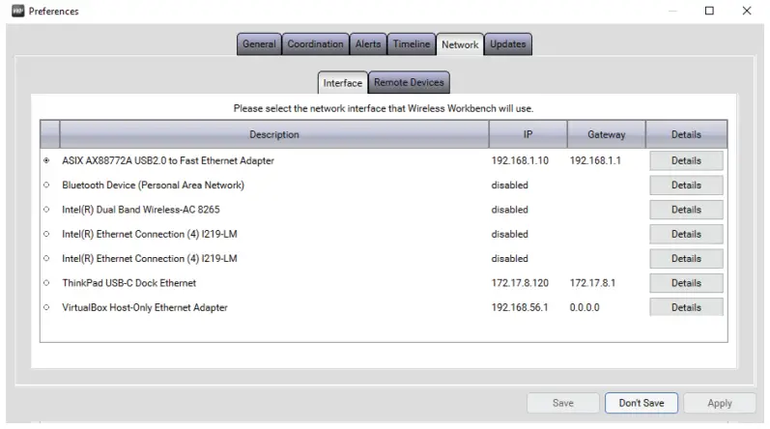Select the Network tab
Screen dimensions: 770x429
(460, 44)
